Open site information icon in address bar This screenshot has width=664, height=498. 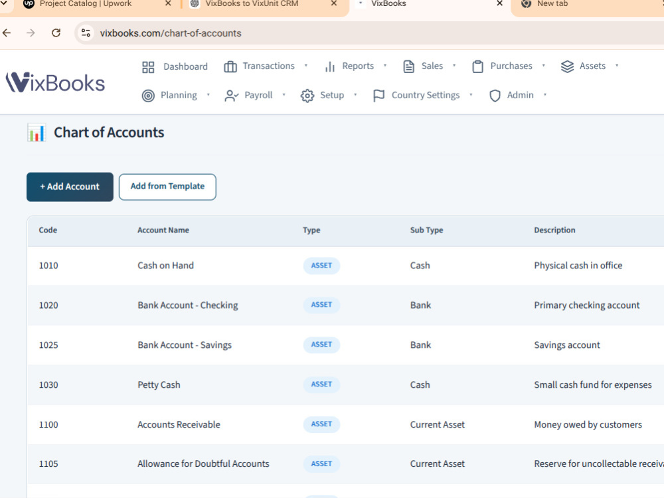coord(86,33)
